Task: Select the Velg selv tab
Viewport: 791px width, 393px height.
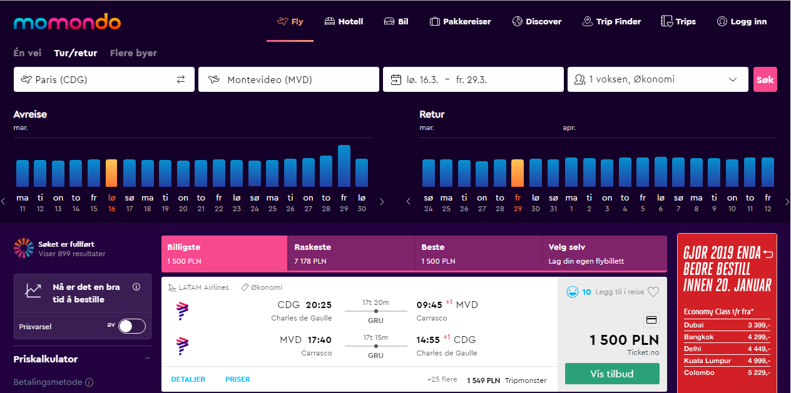Action: (605, 253)
